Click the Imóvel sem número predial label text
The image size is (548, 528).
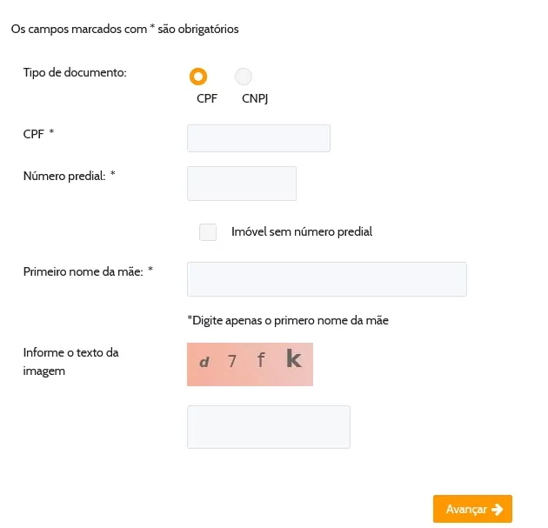(302, 231)
